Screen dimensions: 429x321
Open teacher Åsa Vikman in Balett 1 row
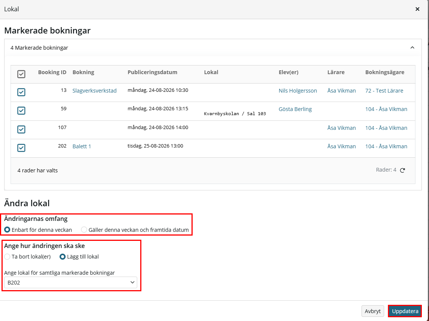tap(342, 146)
